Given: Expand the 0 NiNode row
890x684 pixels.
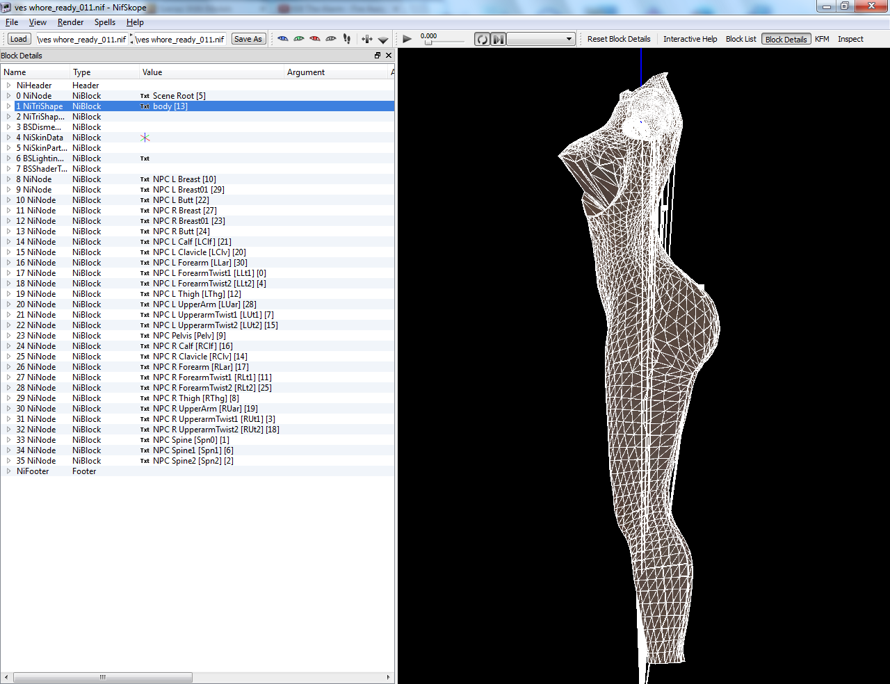Looking at the screenshot, I should pos(8,96).
